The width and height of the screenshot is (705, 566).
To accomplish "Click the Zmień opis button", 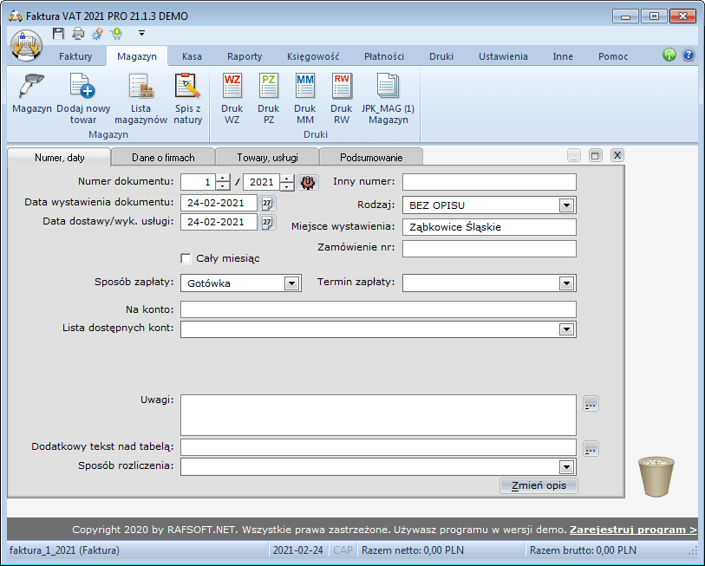I will [x=539, y=485].
